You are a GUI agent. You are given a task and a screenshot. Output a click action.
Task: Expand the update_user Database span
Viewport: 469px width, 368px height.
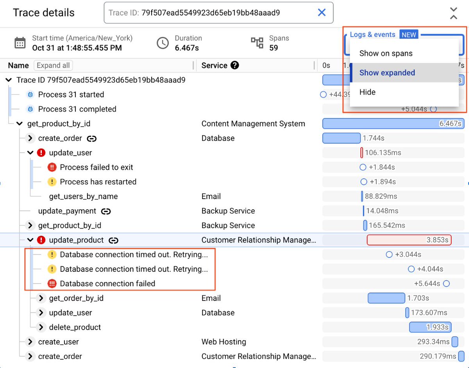tap(41, 313)
